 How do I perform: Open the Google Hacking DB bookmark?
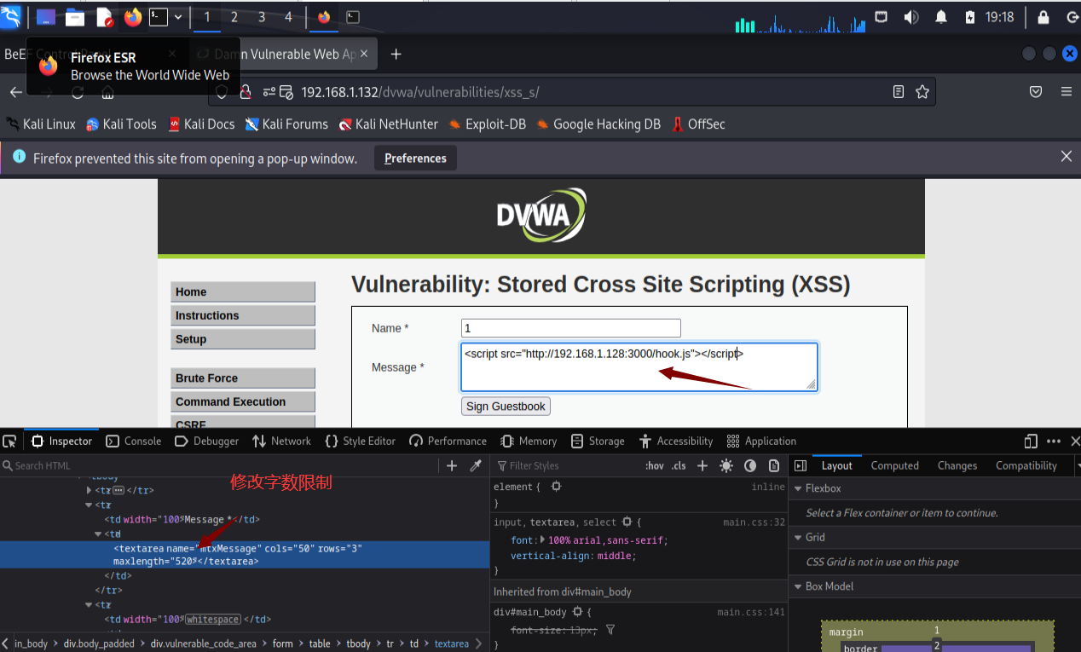(x=598, y=124)
